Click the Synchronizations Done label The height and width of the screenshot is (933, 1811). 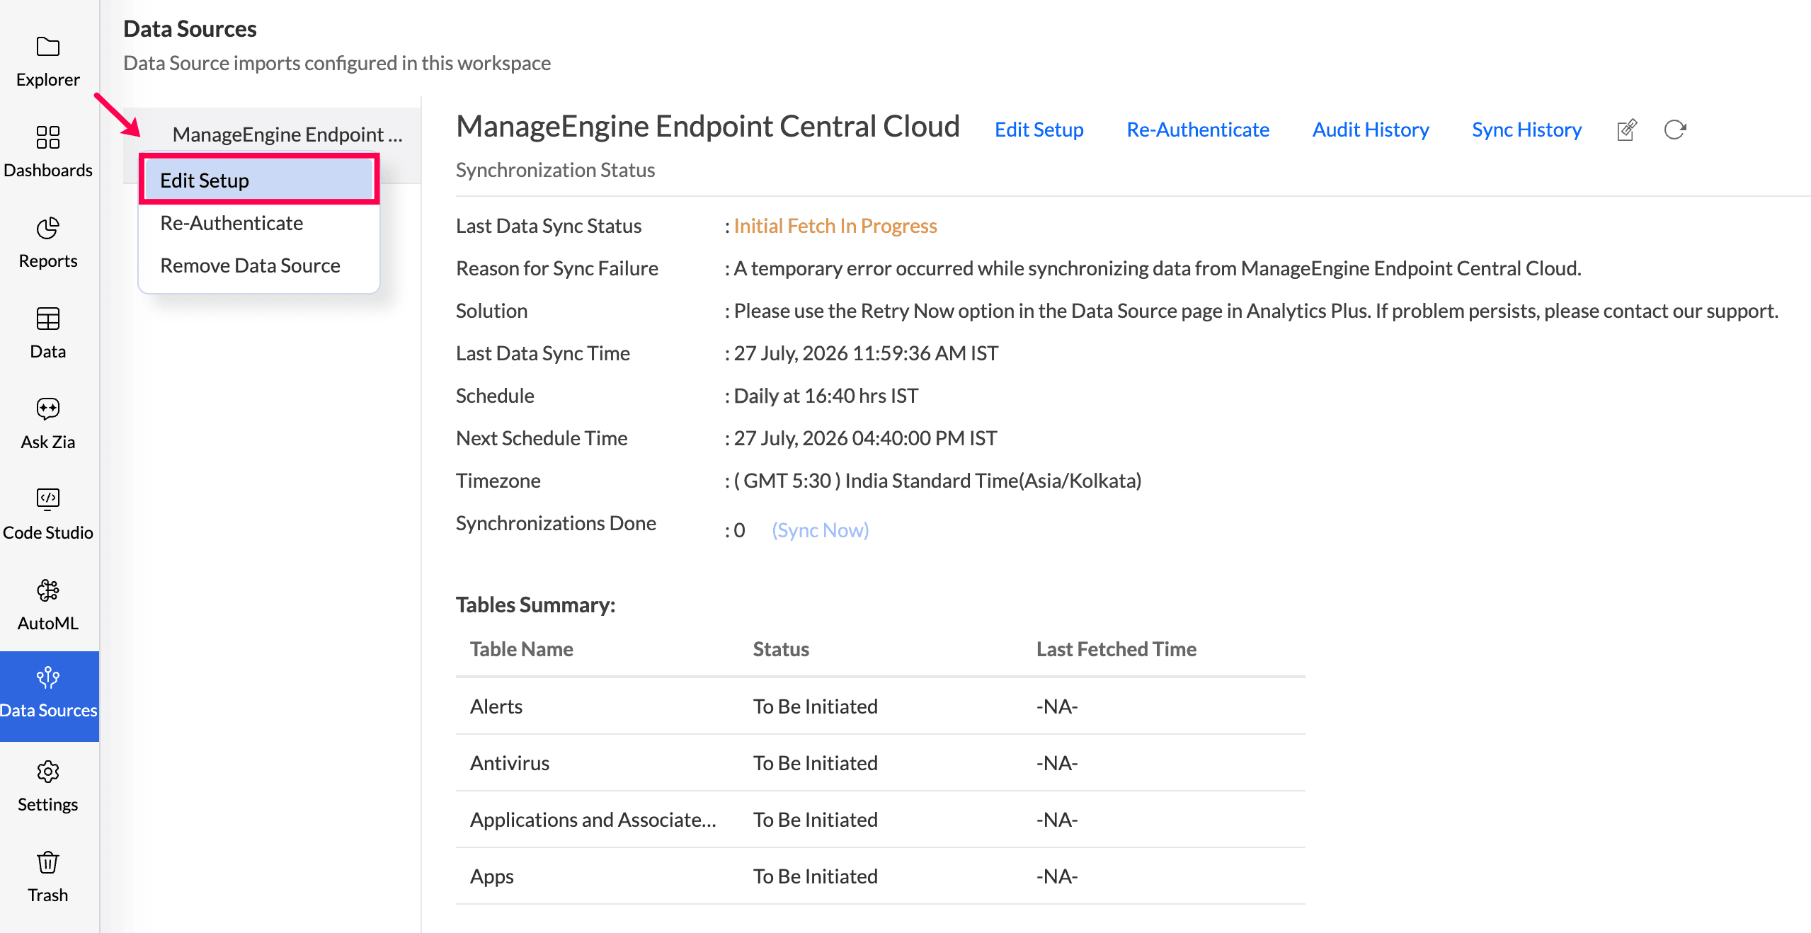(556, 523)
